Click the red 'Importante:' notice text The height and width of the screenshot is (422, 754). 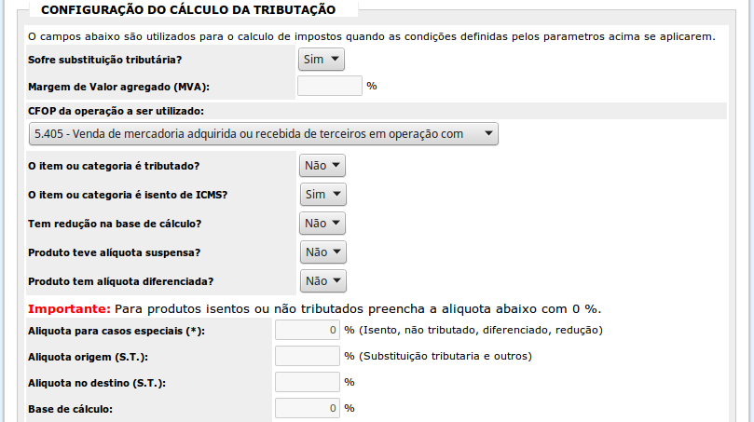click(70, 308)
